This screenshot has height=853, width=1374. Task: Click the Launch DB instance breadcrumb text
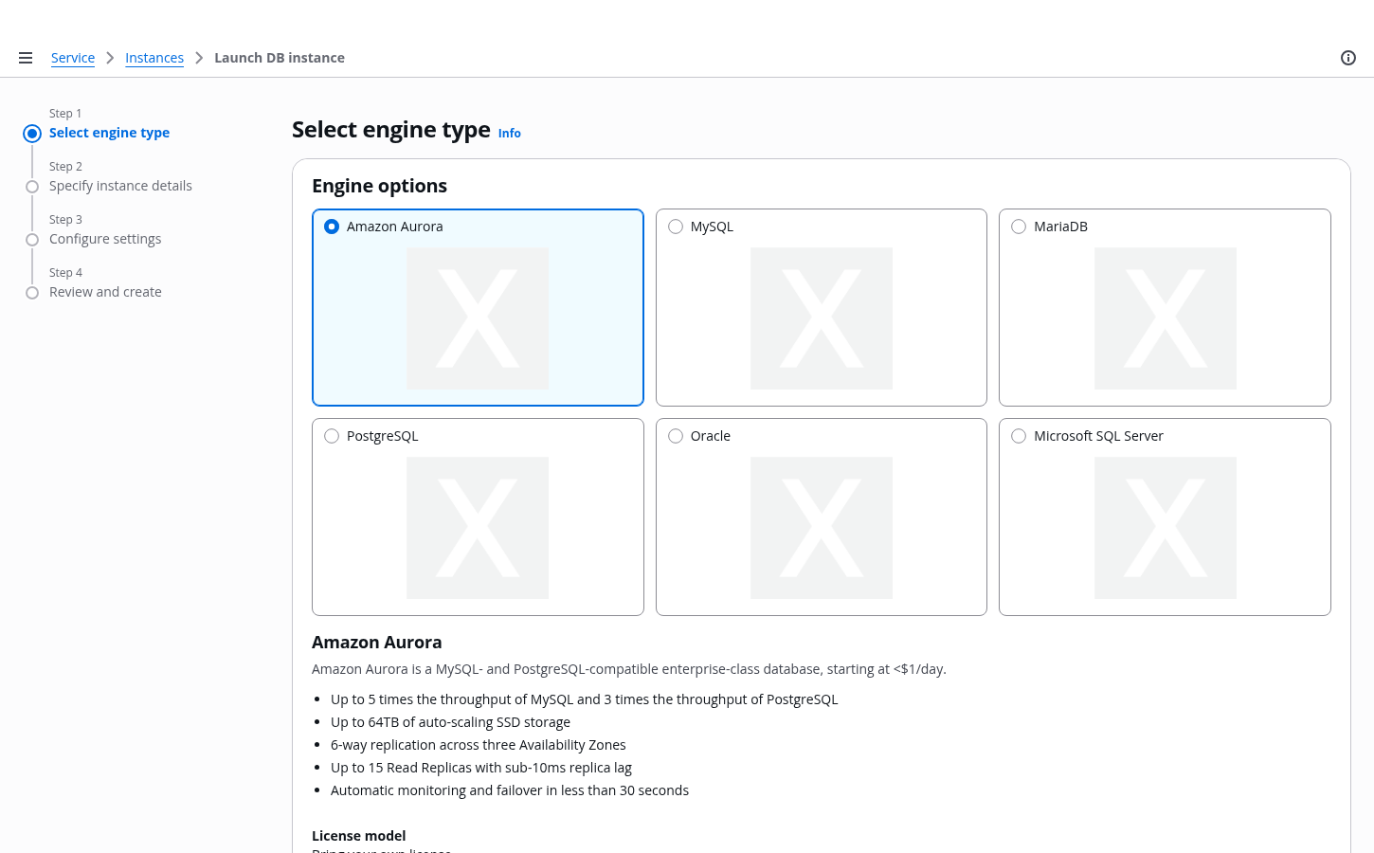(280, 58)
